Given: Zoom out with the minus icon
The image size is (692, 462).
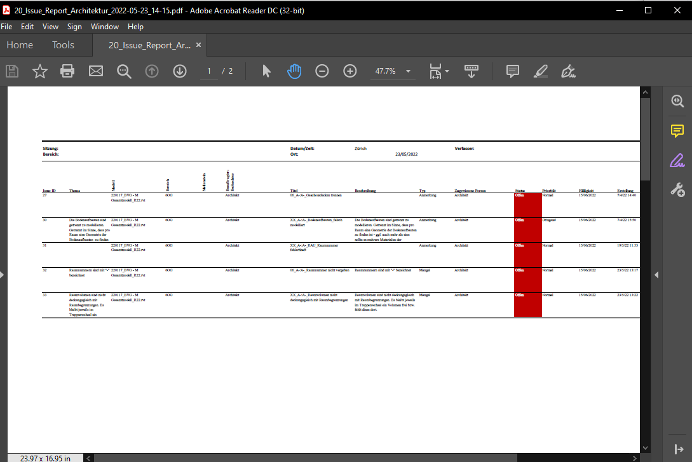Looking at the screenshot, I should coord(322,71).
